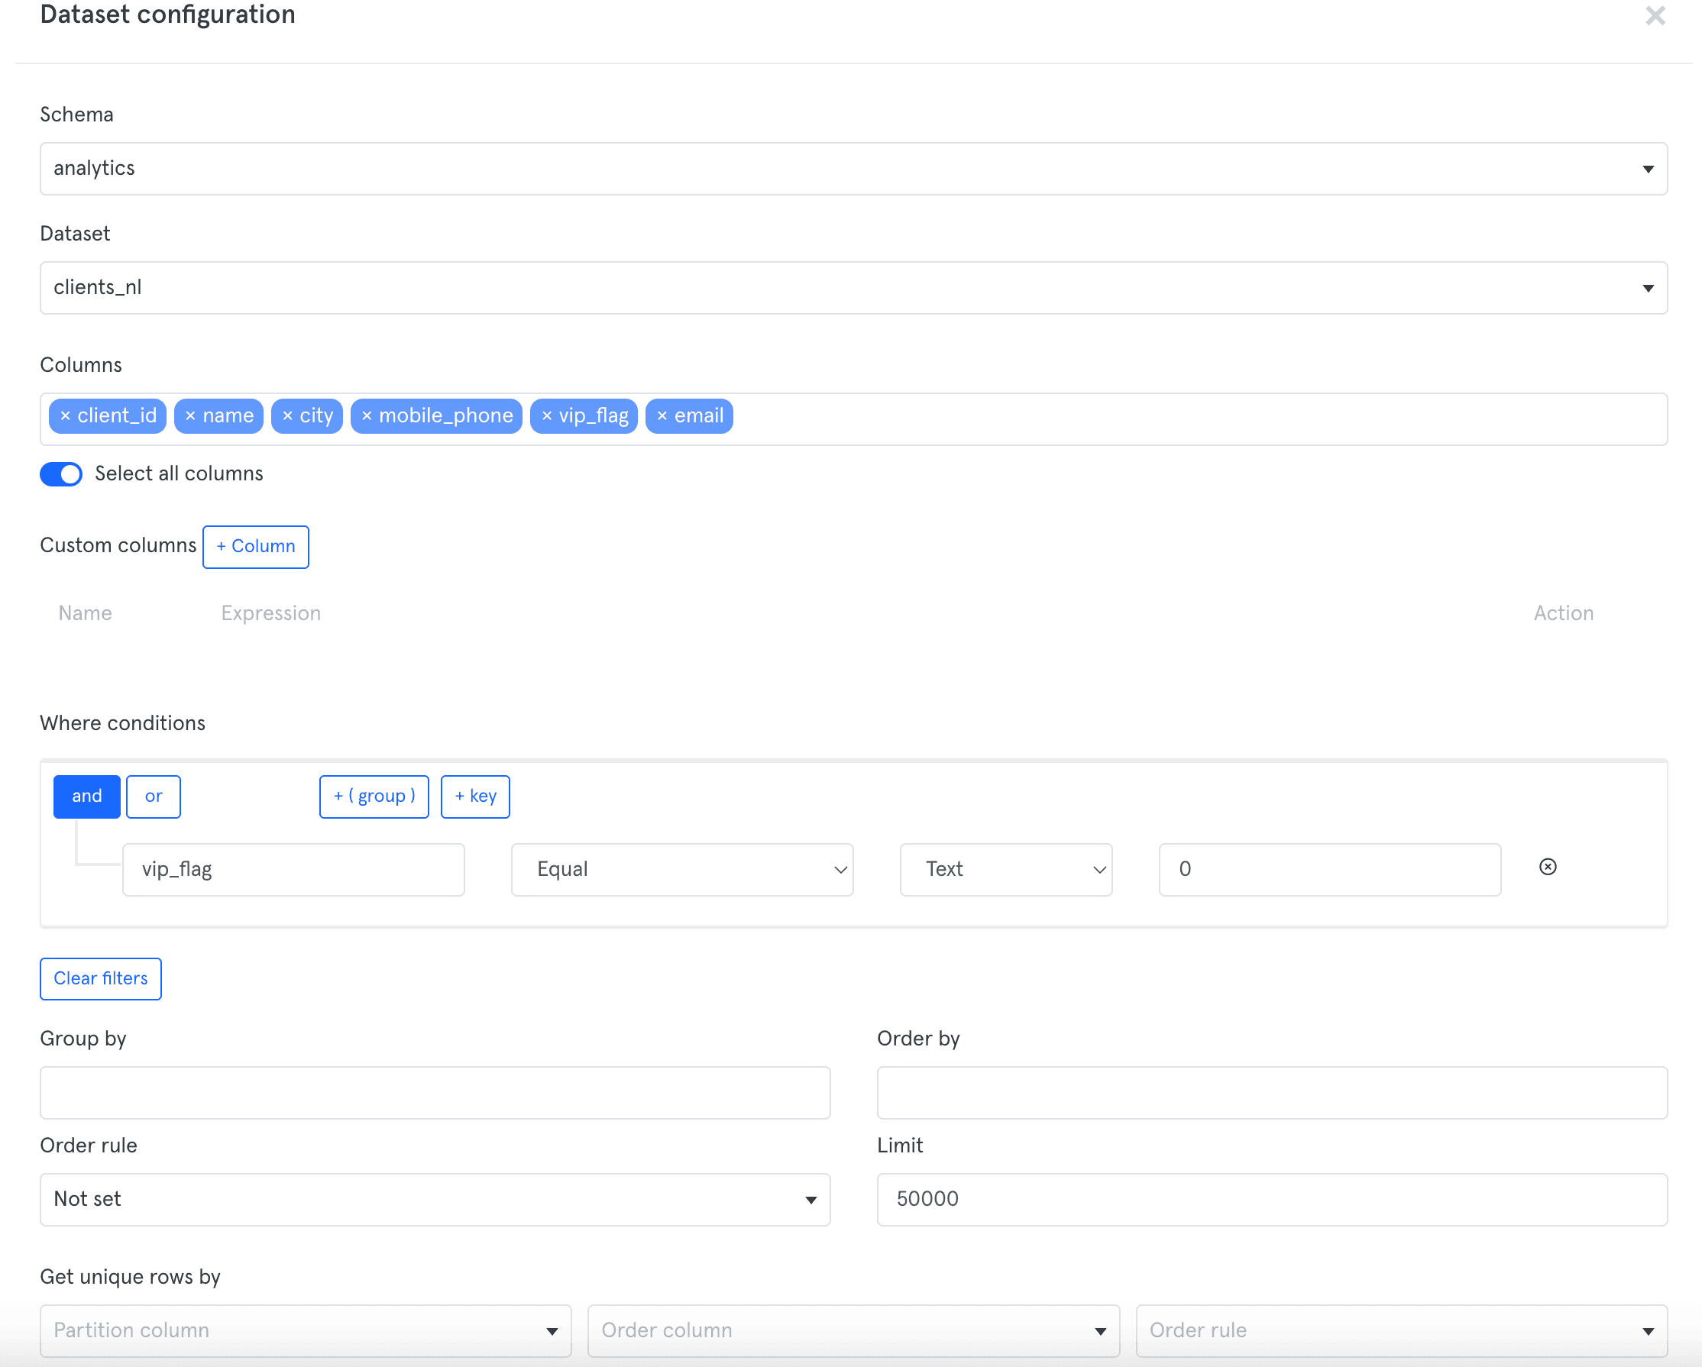Remove the mobile_phone column tag
Image resolution: width=1702 pixels, height=1367 pixels.
coord(366,416)
